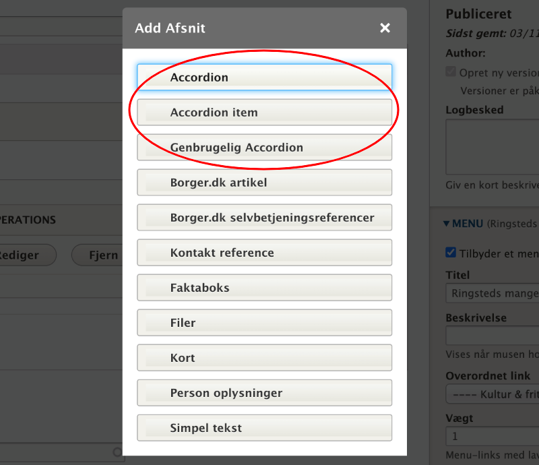This screenshot has height=465, width=539.
Task: Add a Kontakt reference section
Action: coord(264,253)
